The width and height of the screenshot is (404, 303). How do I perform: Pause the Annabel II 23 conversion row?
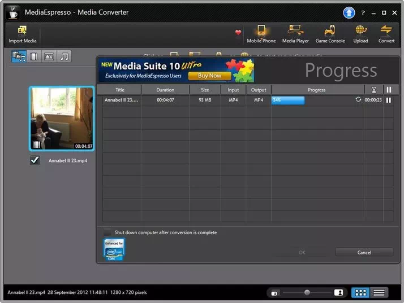[388, 100]
